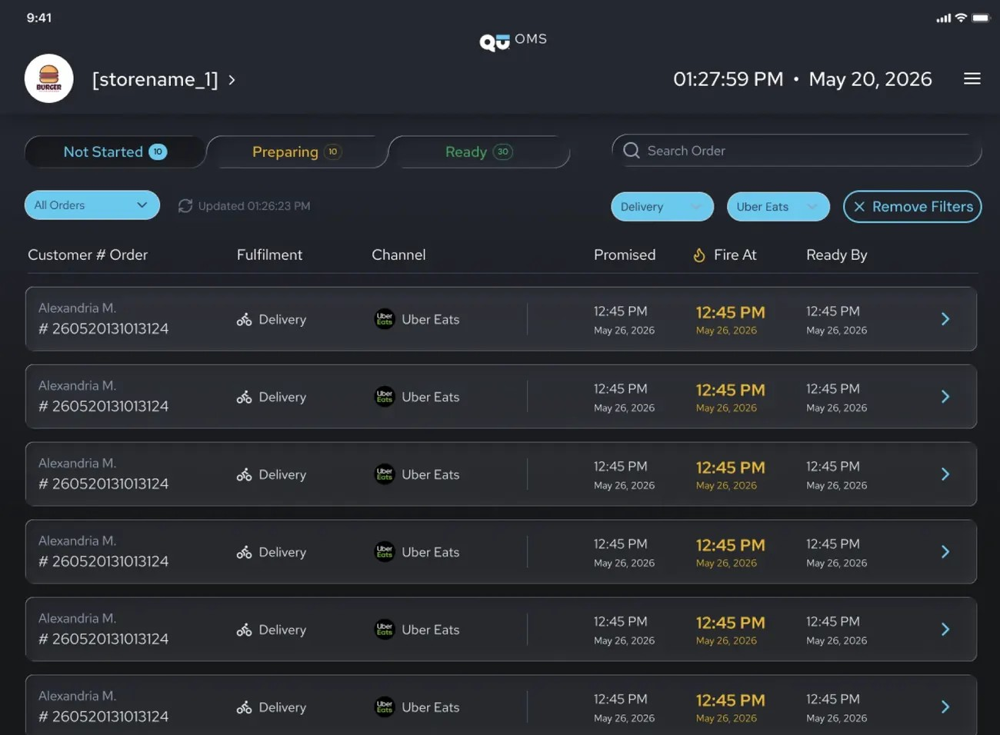Switch to the Preparing tab
Viewport: 1000px width, 735px height.
point(297,152)
